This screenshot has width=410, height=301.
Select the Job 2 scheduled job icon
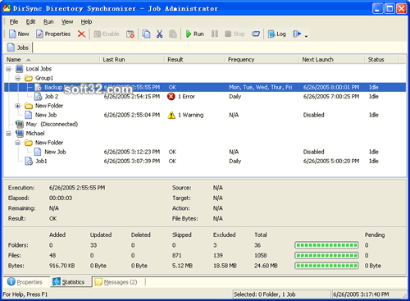(x=38, y=97)
